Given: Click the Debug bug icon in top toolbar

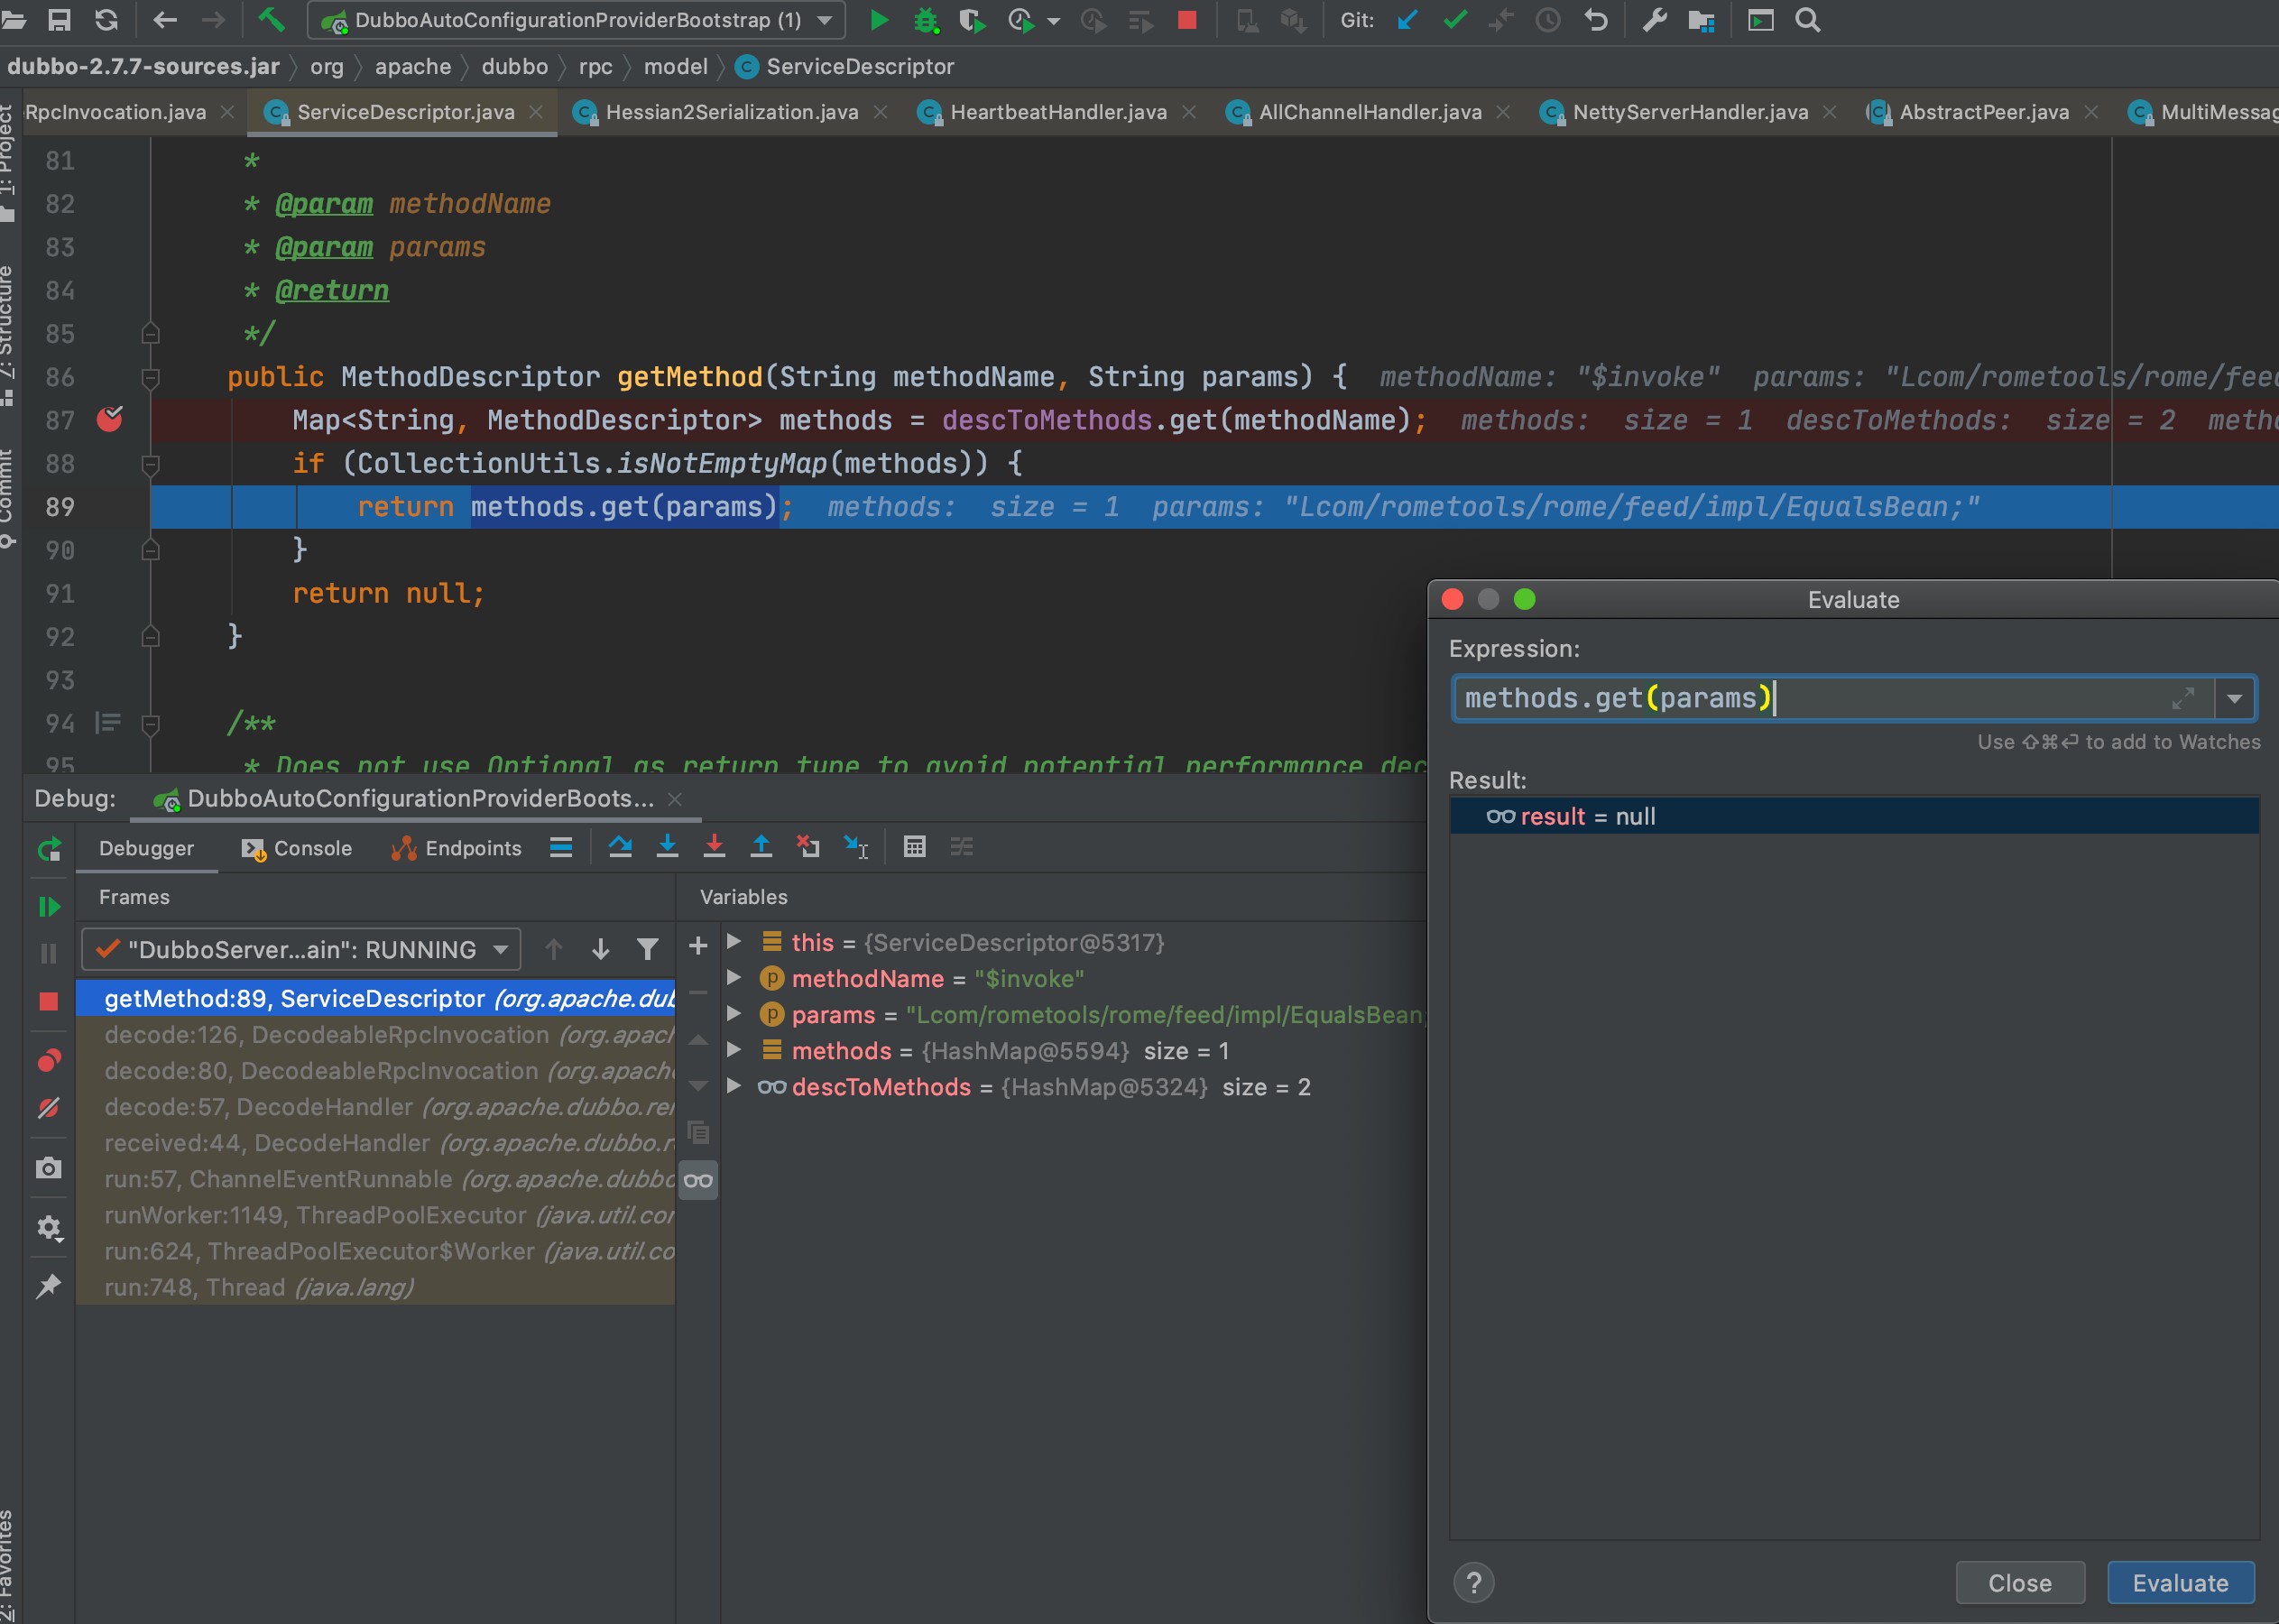Looking at the screenshot, I should pyautogui.click(x=926, y=20).
